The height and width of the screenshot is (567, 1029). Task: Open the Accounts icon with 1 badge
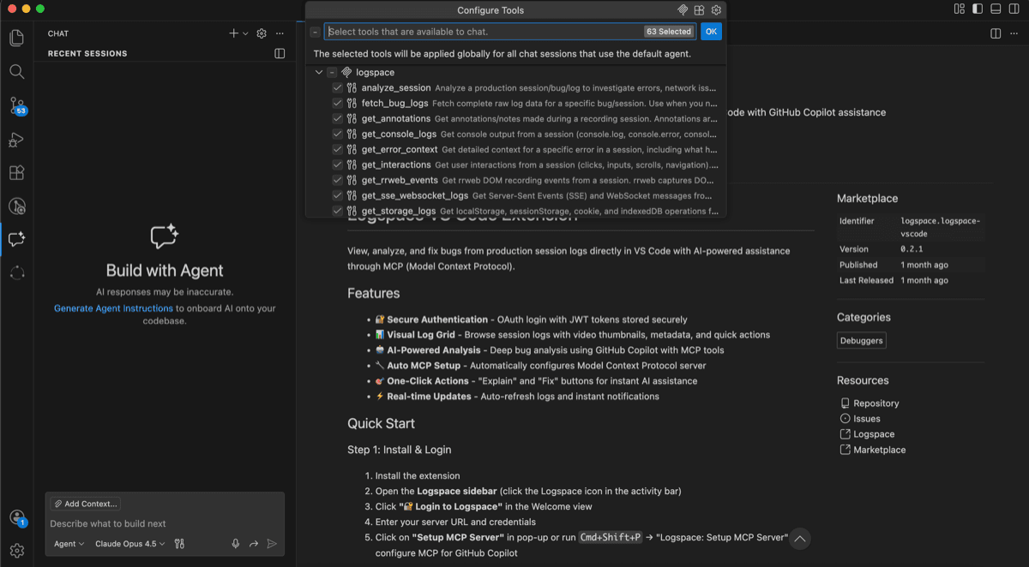pyautogui.click(x=17, y=517)
